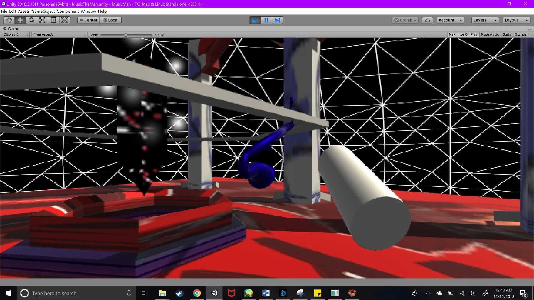Open the GameObject menu

[x=43, y=11]
